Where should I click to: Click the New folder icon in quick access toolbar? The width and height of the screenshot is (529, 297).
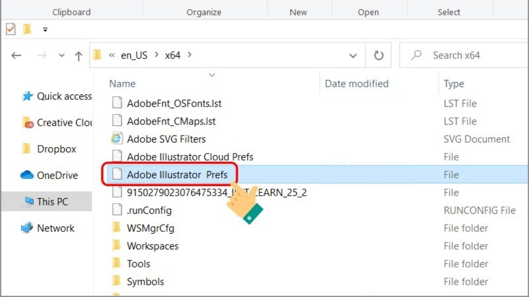[27, 29]
